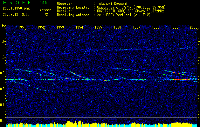Click the Receiving Location label

(74, 7)
